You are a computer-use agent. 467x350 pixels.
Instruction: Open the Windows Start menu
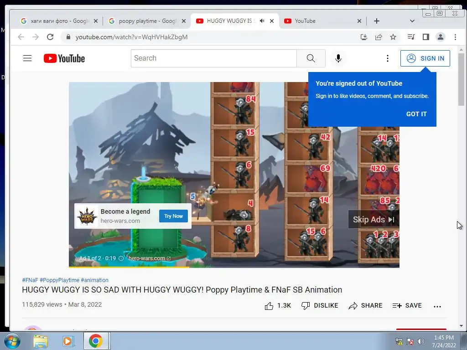point(12,341)
